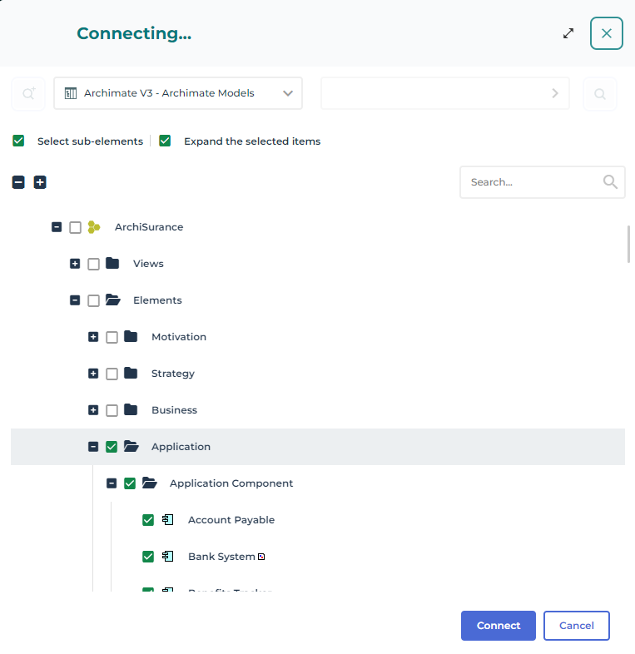Image resolution: width=635 pixels, height=654 pixels.
Task: Expand the Strategy folder node
Action: pos(93,374)
